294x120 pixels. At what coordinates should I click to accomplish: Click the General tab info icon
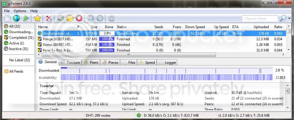tap(40, 62)
